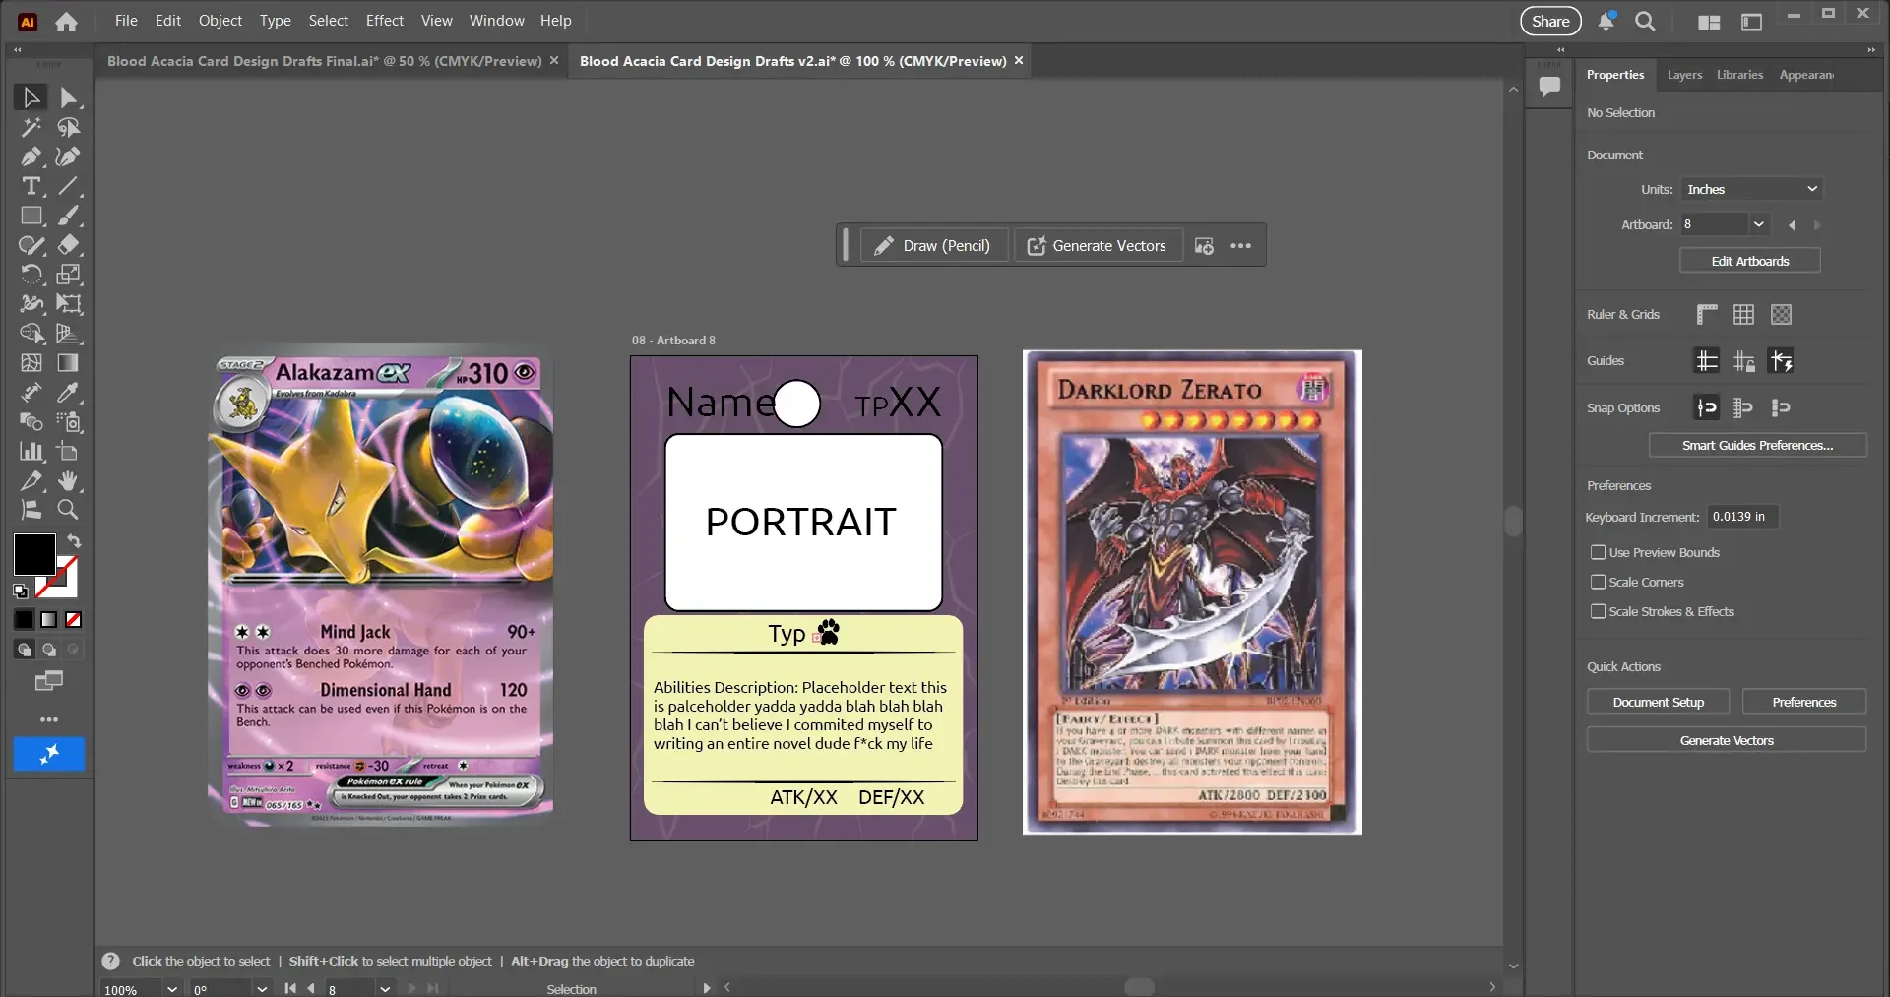1890x997 pixels.
Task: Select the Direct Selection tool
Action: (68, 97)
